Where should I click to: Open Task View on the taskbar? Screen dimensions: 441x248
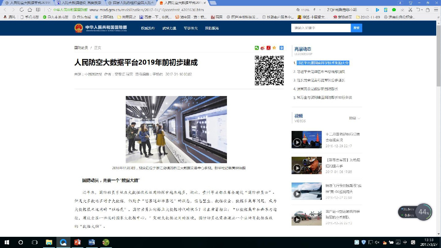[34, 242]
